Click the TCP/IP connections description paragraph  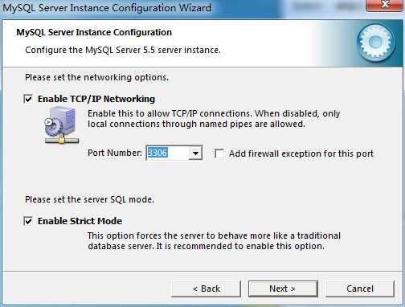[214, 119]
